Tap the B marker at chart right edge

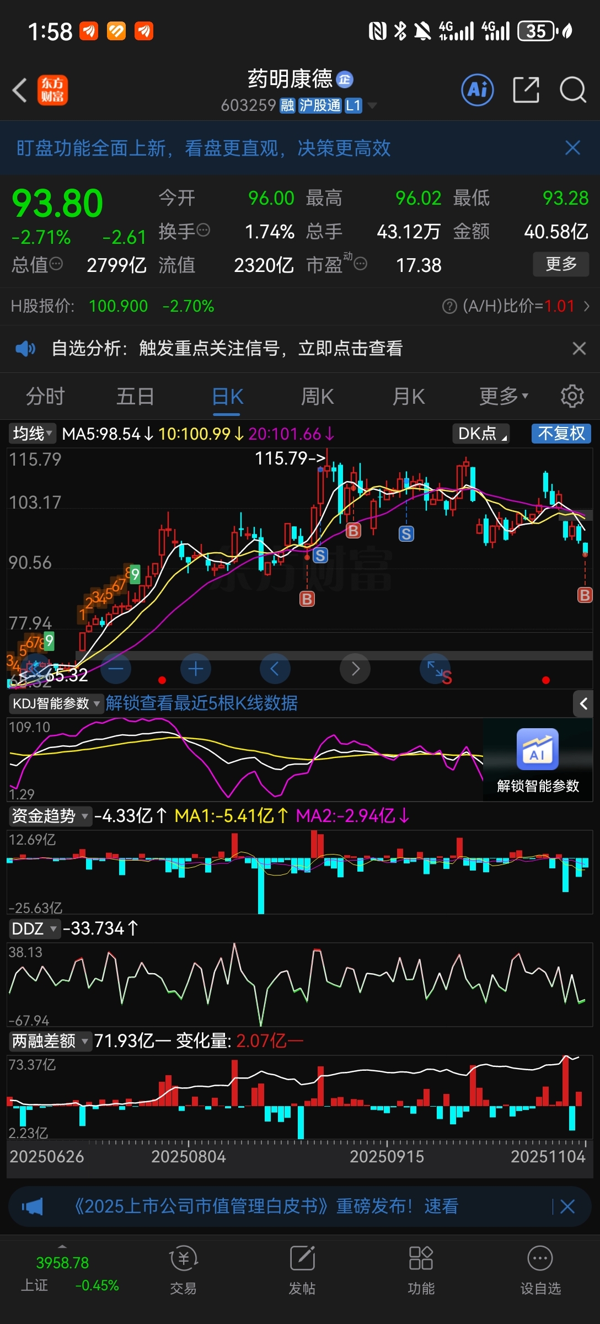click(585, 595)
